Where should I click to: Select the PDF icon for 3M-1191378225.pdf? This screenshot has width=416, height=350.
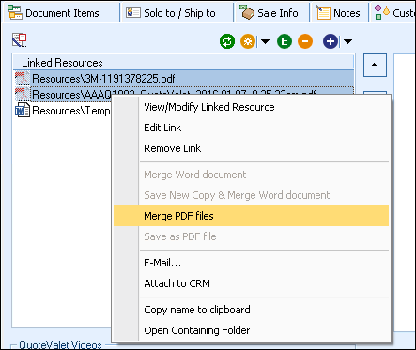(x=23, y=79)
